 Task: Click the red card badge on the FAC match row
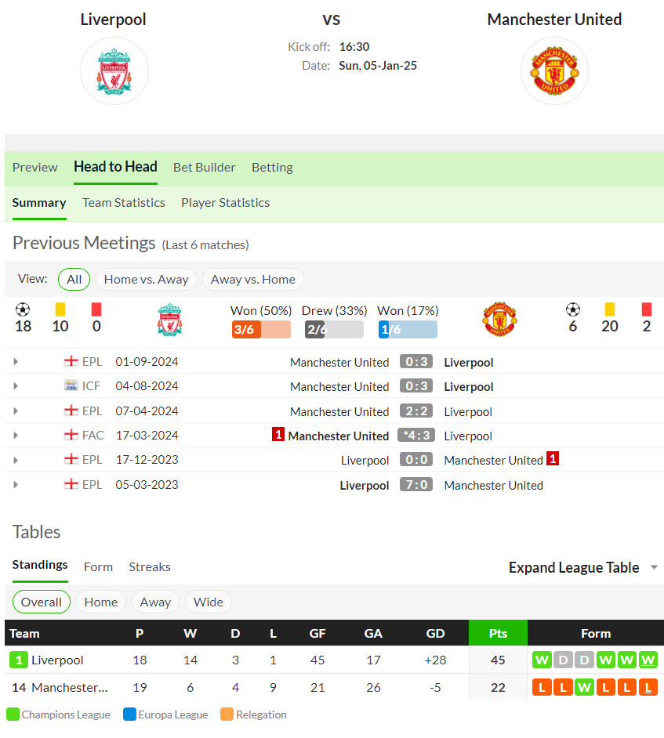point(278,435)
